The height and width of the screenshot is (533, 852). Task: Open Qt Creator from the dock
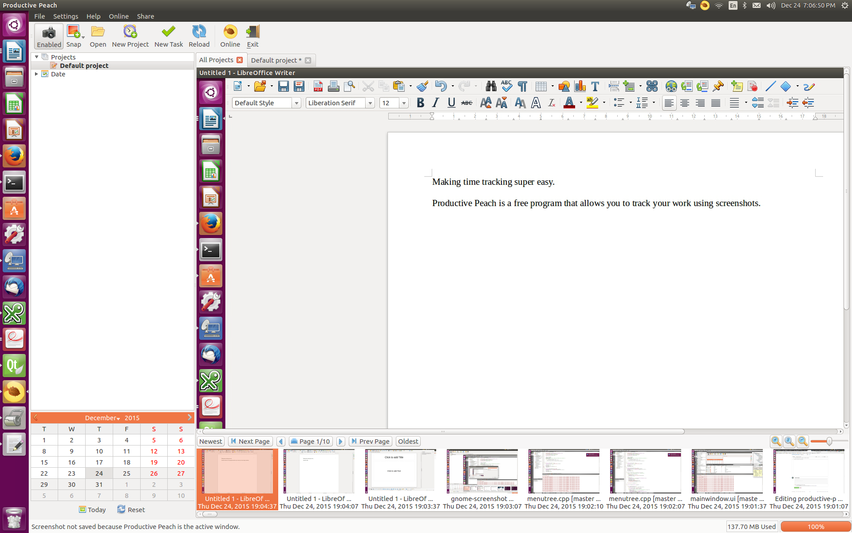14,366
